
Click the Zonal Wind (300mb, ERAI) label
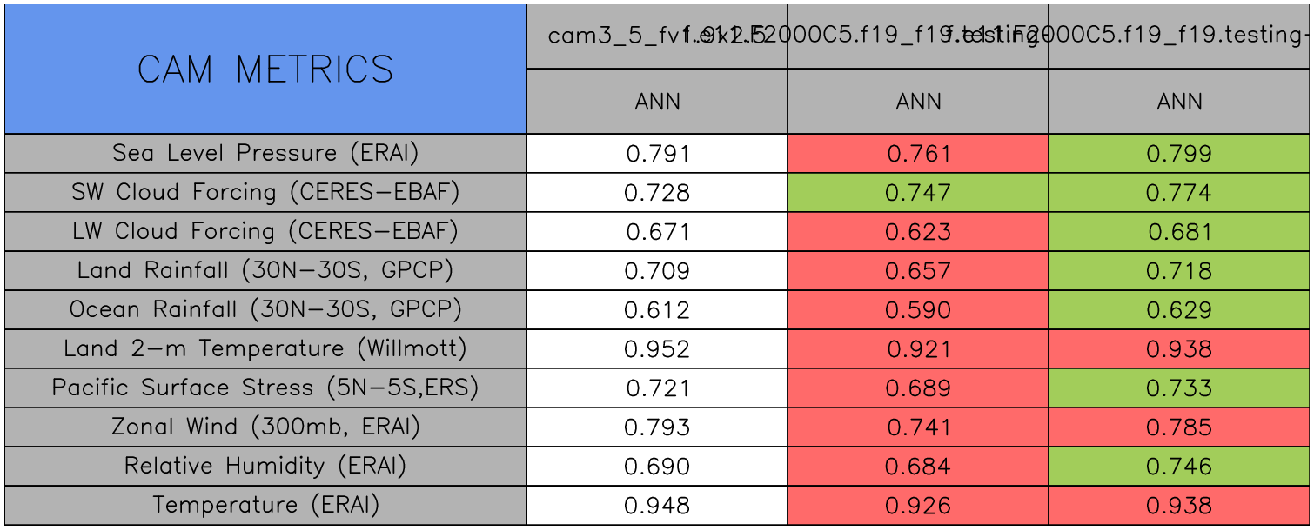pos(265,427)
